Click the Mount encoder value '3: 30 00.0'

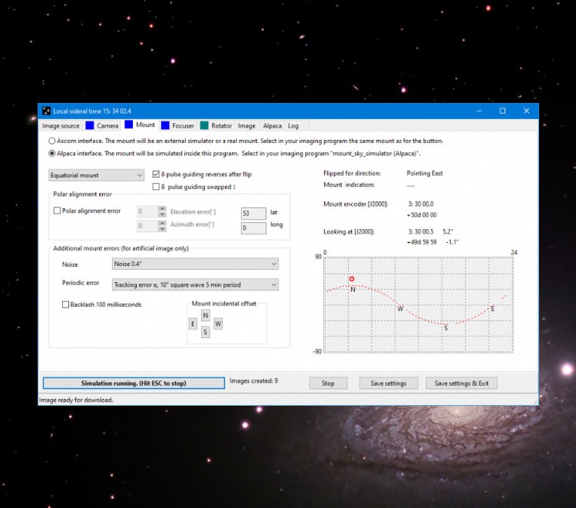coord(421,204)
